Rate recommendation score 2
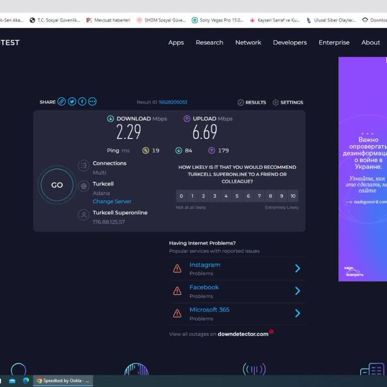The height and width of the screenshot is (387, 387). point(204,196)
